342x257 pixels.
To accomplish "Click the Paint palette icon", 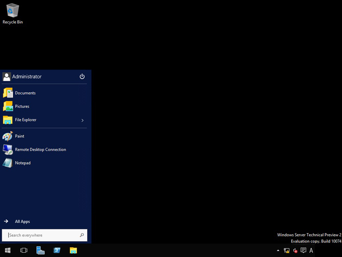I will (8, 136).
